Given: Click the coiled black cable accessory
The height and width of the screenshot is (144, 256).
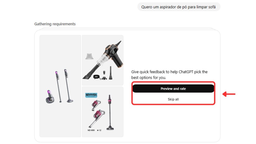Looking at the screenshot, I should tap(97, 77).
